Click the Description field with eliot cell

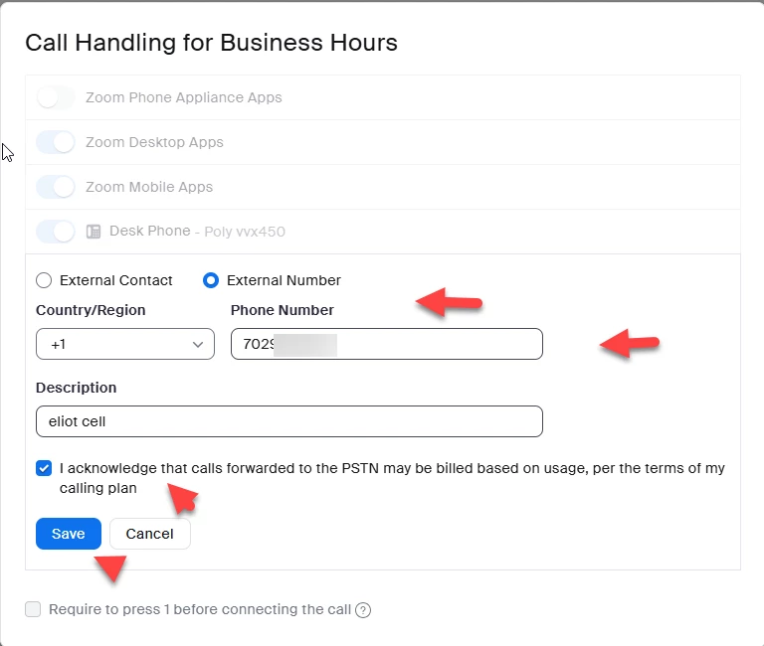point(289,421)
